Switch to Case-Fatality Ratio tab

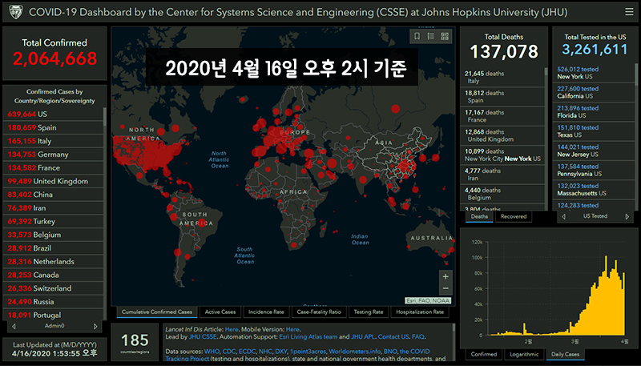[x=319, y=312]
